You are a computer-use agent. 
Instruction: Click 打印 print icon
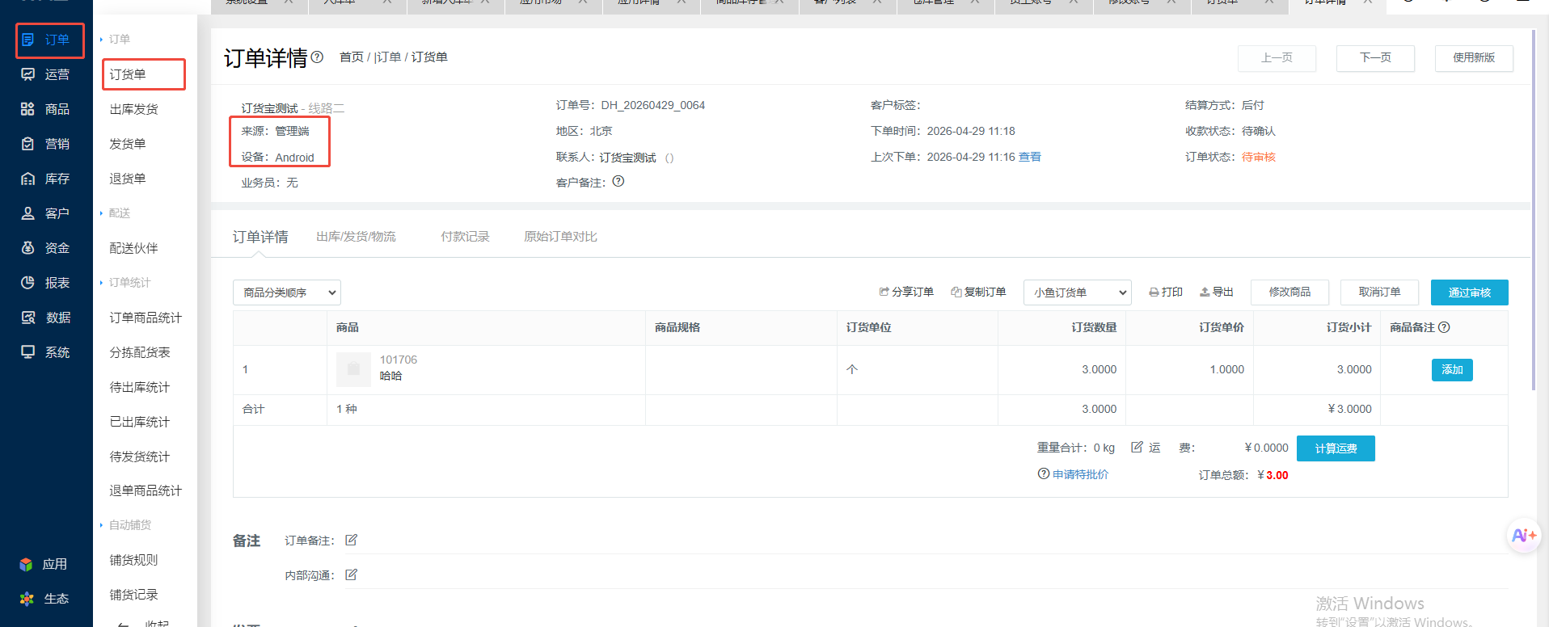click(1154, 292)
